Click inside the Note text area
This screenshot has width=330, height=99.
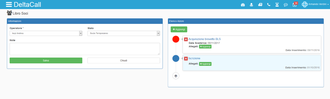click(x=85, y=49)
